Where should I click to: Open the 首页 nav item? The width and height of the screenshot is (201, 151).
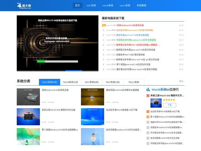click(77, 6)
